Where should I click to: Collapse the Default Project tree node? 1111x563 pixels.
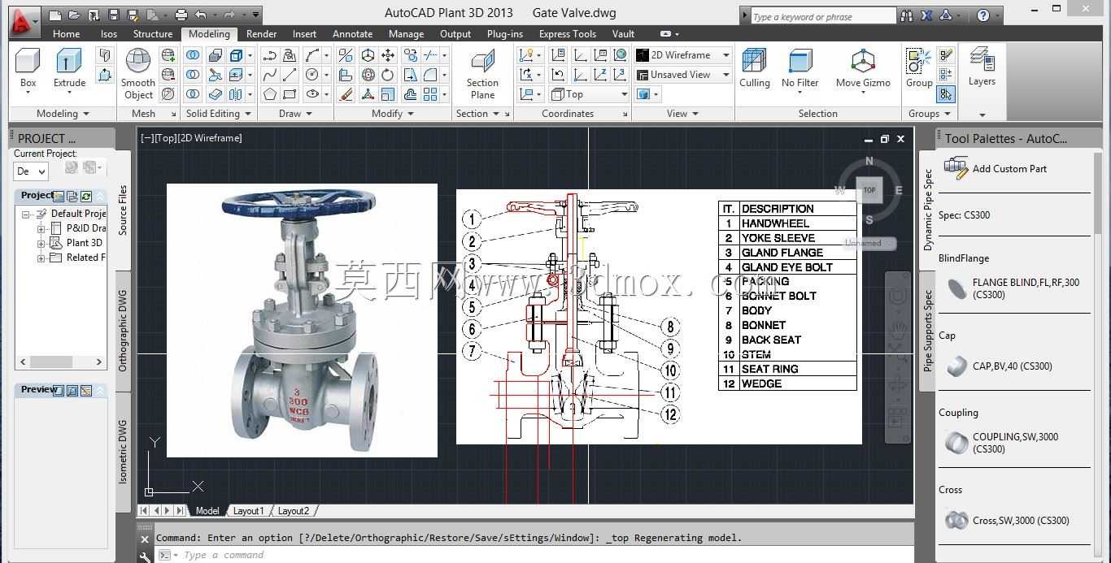pos(26,214)
